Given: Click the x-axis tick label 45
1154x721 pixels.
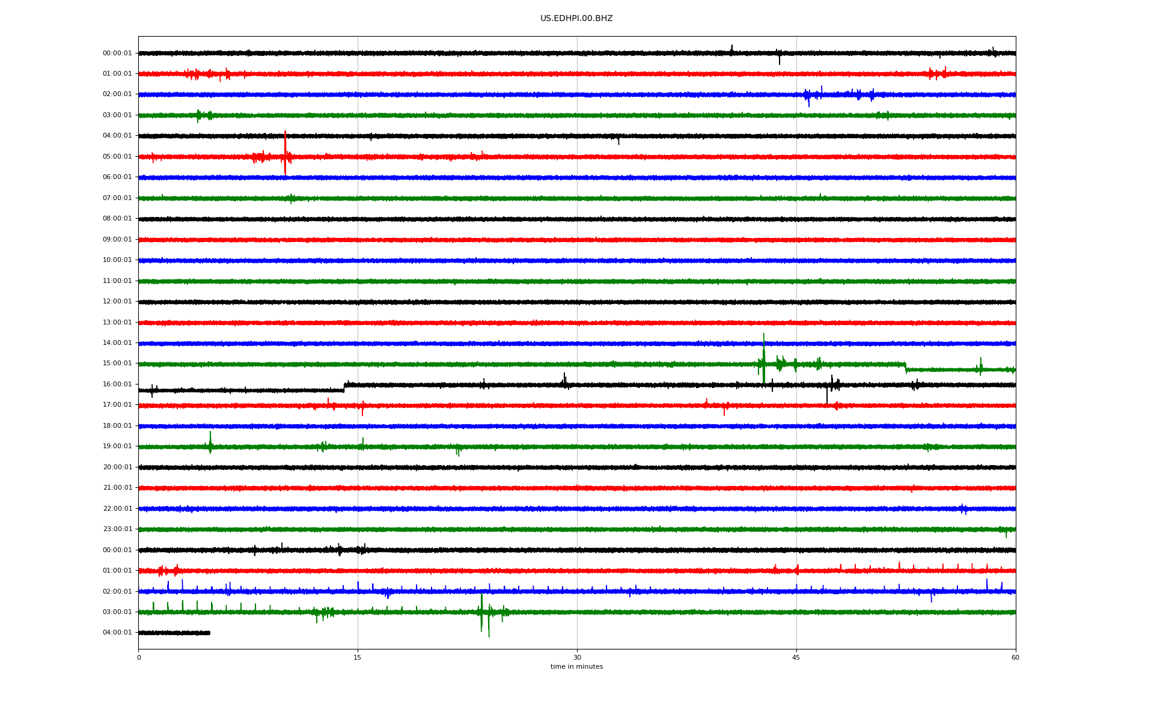Looking at the screenshot, I should pyautogui.click(x=796, y=657).
